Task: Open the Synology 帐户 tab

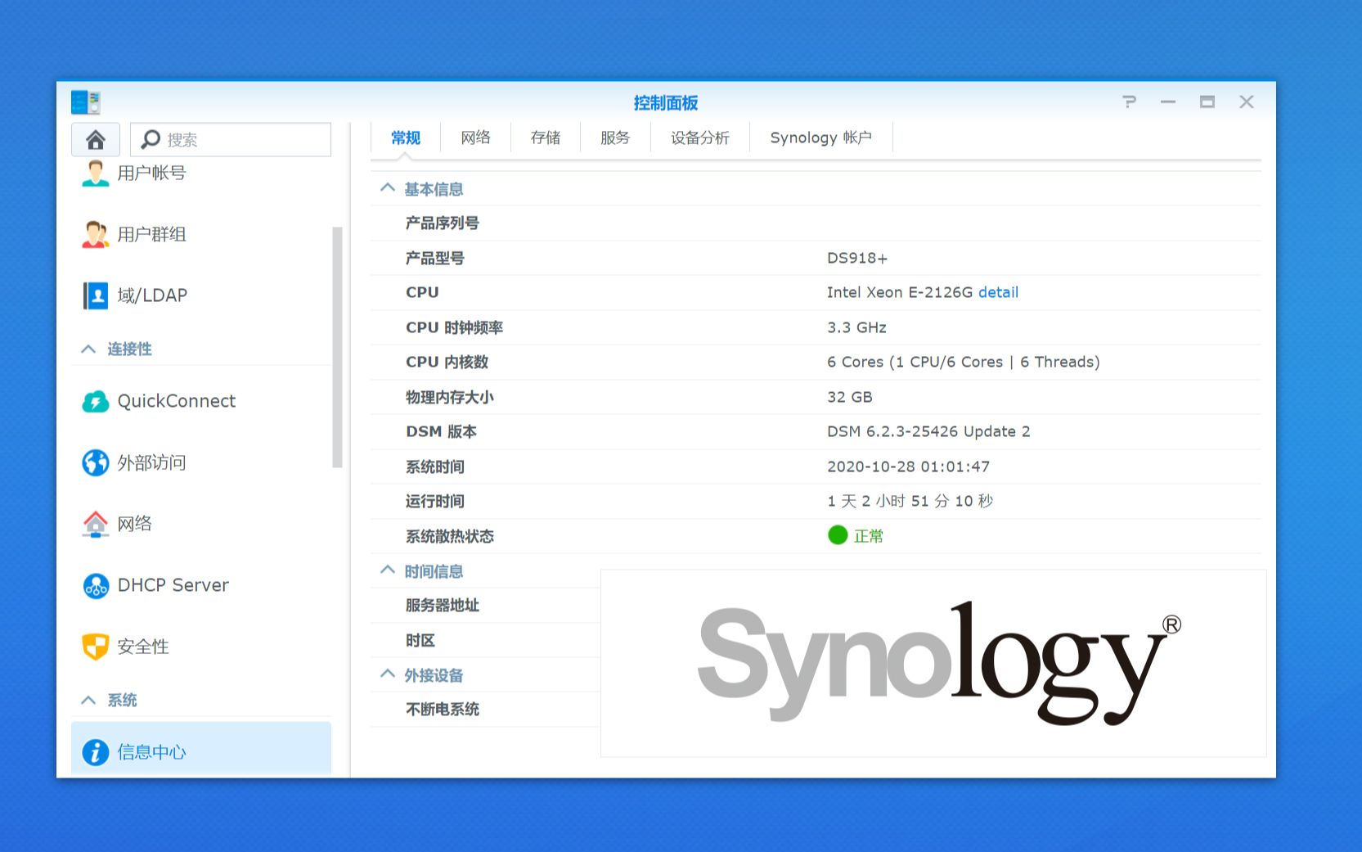Action: (820, 137)
